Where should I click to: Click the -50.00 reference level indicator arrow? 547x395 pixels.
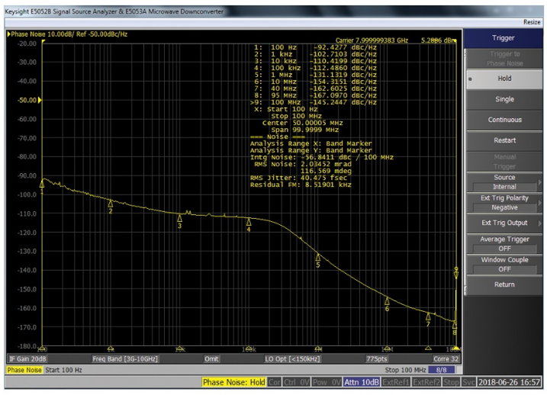[x=40, y=101]
